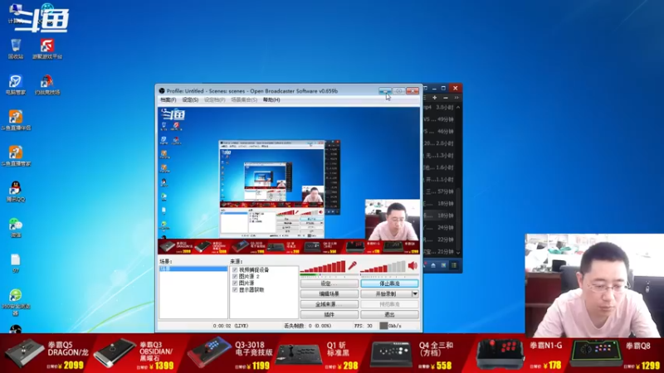
Task: Uncheck the 图片源 source checkbox
Action: [235, 283]
